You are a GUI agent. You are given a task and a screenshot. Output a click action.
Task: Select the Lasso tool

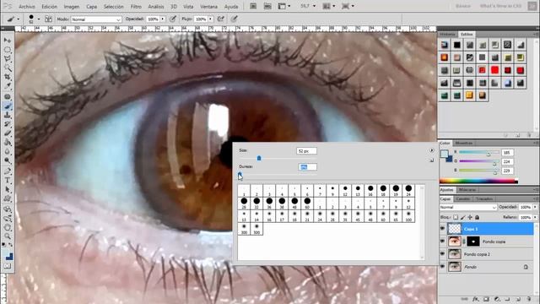point(8,59)
